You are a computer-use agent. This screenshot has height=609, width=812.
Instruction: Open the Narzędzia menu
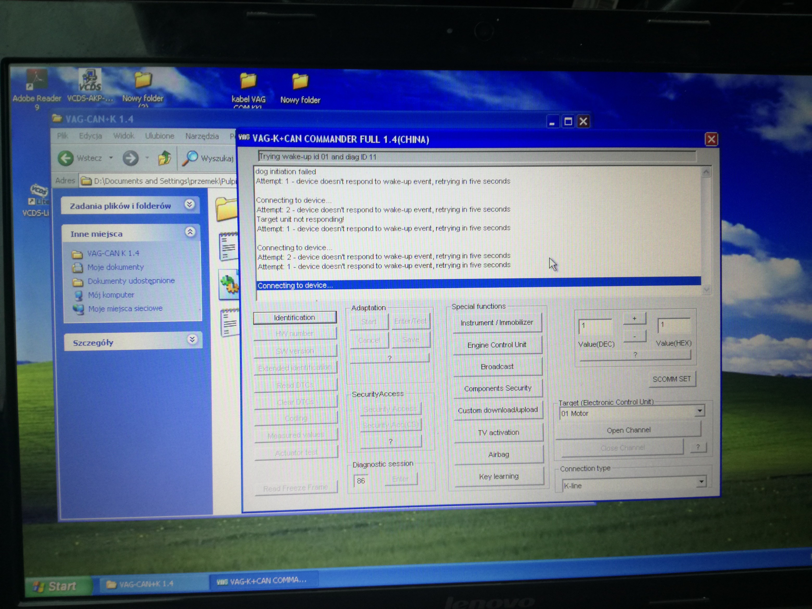pos(201,136)
